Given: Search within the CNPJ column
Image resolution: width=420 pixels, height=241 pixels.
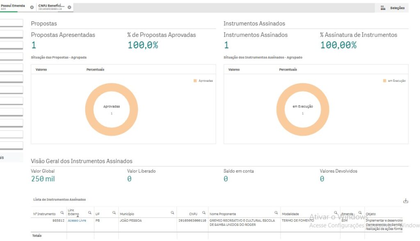Looking at the screenshot, I should (x=204, y=213).
